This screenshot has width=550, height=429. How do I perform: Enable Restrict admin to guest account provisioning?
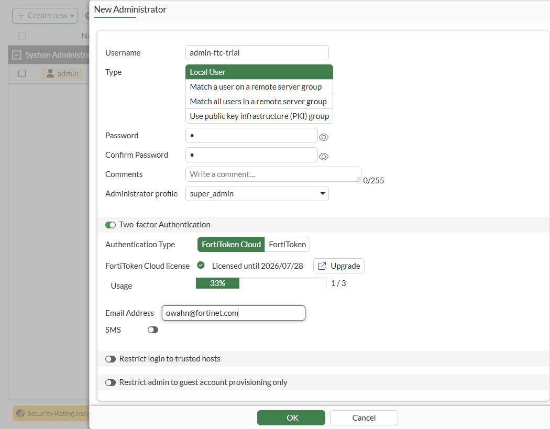coord(111,382)
